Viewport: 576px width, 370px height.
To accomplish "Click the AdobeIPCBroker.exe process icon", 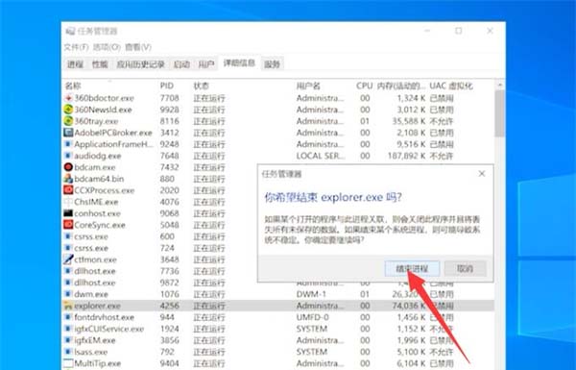I will (68, 133).
